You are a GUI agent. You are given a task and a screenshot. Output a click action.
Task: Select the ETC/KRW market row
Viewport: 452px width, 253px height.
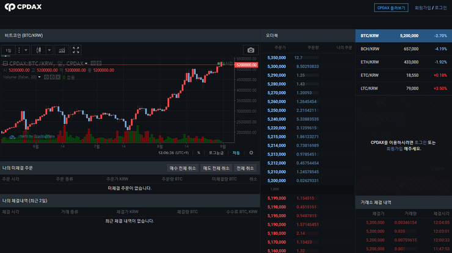pyautogui.click(x=404, y=76)
